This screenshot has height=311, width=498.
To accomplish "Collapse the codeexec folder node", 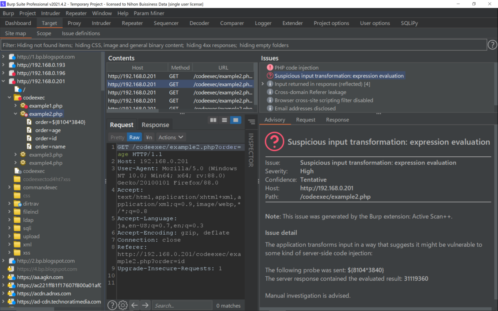I will 10,98.
